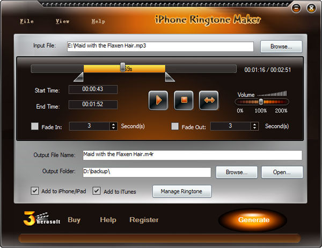322x248 pixels.
Task: Click the 200% volume label
Action: 281,111
